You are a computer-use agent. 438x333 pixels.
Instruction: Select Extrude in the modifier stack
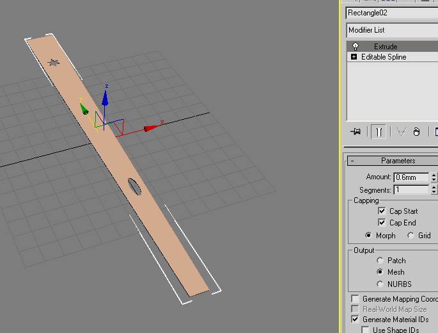386,47
